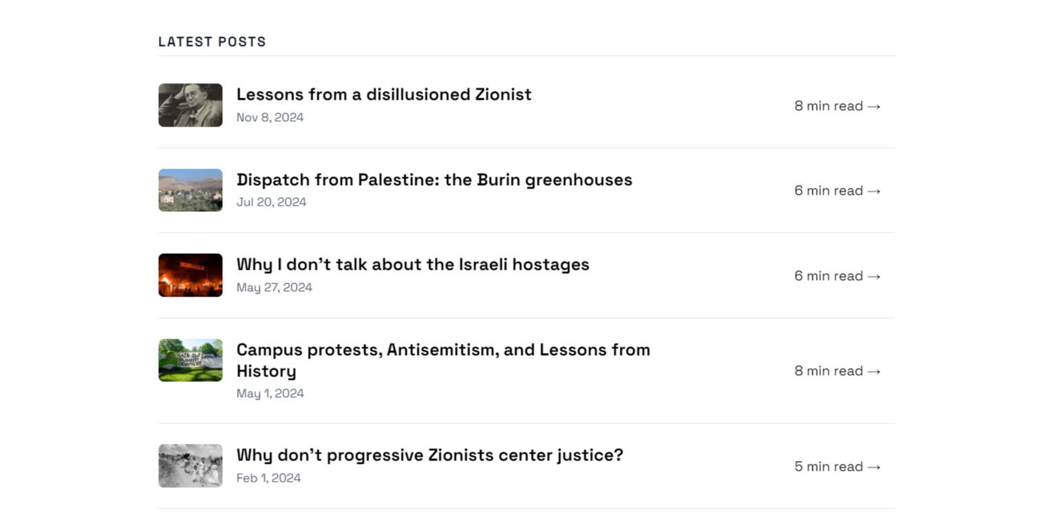Open the black-and-white progressive Zionists thumbnail
1037x521 pixels.
click(x=190, y=466)
